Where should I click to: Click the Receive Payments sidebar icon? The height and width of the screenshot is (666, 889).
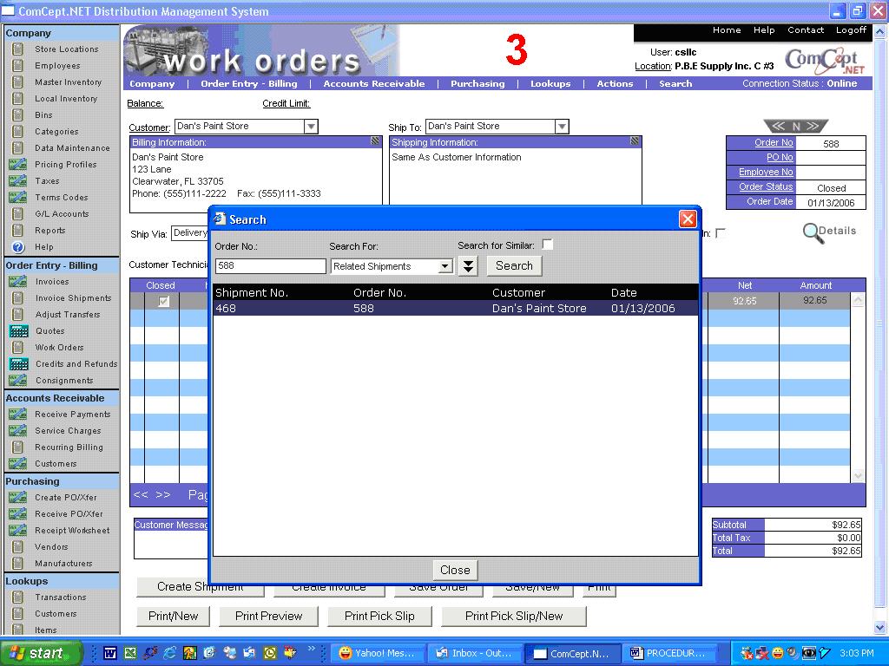tap(17, 415)
